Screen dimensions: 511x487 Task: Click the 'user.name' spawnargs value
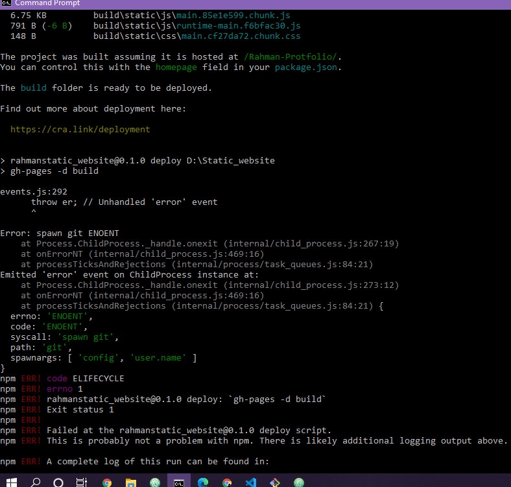[x=158, y=358]
